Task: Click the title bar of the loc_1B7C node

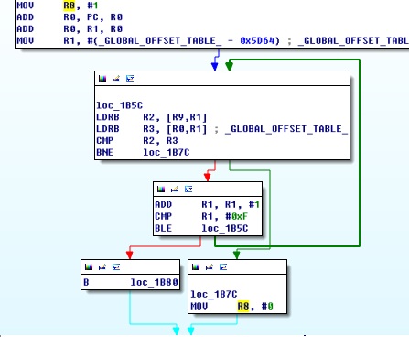Action: [237, 267]
